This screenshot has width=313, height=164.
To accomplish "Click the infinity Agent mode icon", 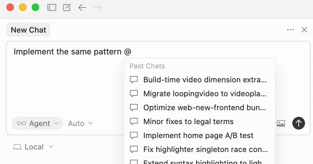I will [x=21, y=123].
